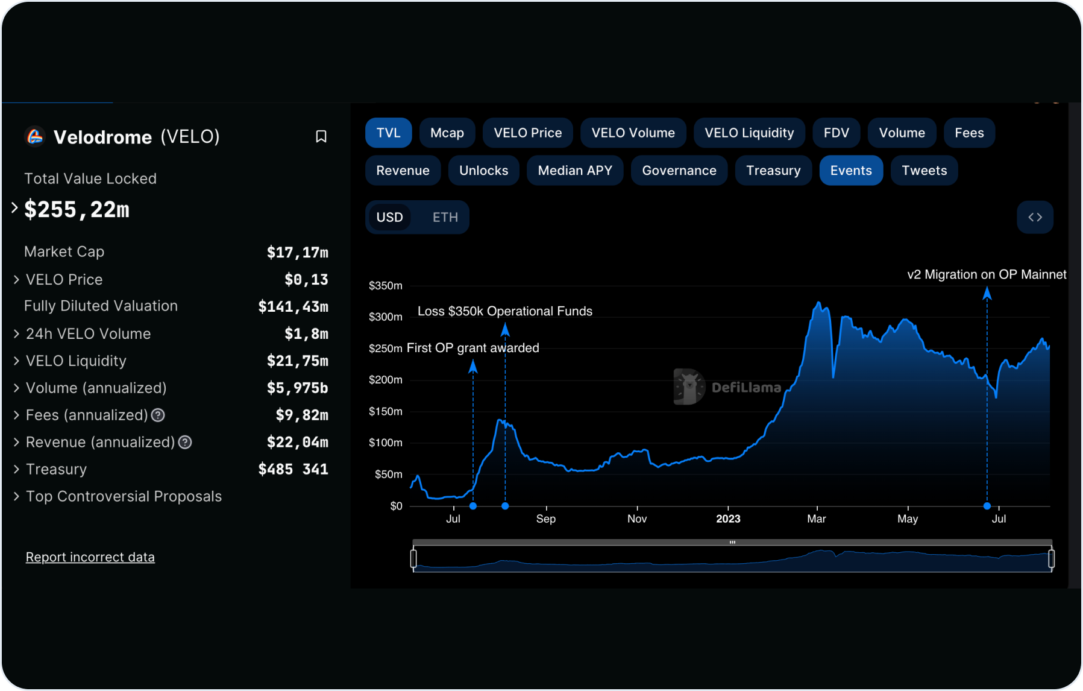This screenshot has width=1083, height=691.
Task: Bookmark the Velodrome protocol
Action: pyautogui.click(x=321, y=137)
